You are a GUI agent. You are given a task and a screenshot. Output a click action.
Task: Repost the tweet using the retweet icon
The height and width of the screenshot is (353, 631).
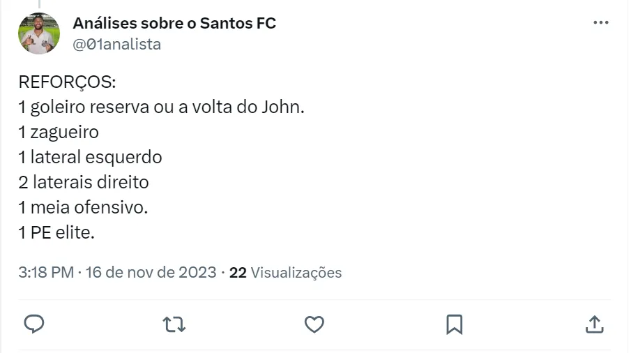(174, 324)
